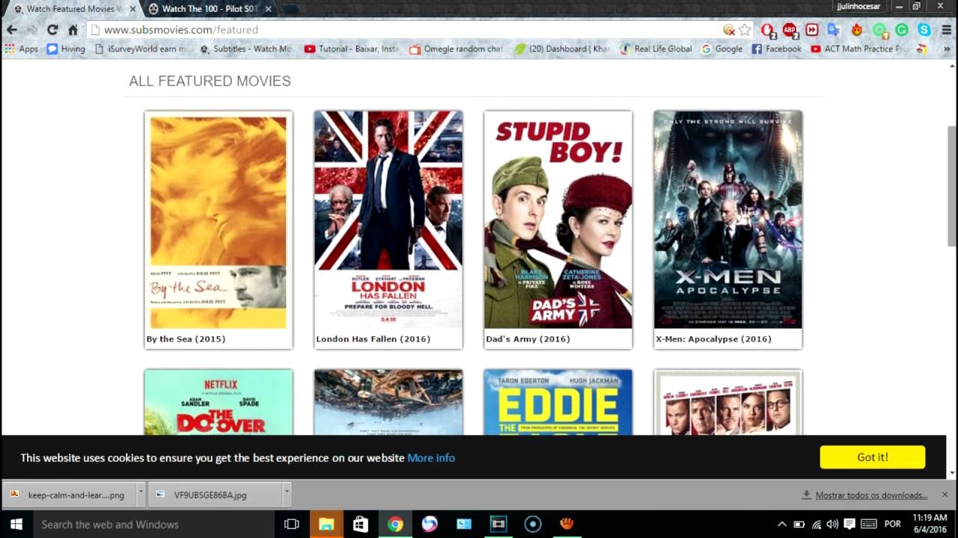This screenshot has height=538, width=958.
Task: Click Dad's Army (2016) title
Action: click(x=528, y=339)
